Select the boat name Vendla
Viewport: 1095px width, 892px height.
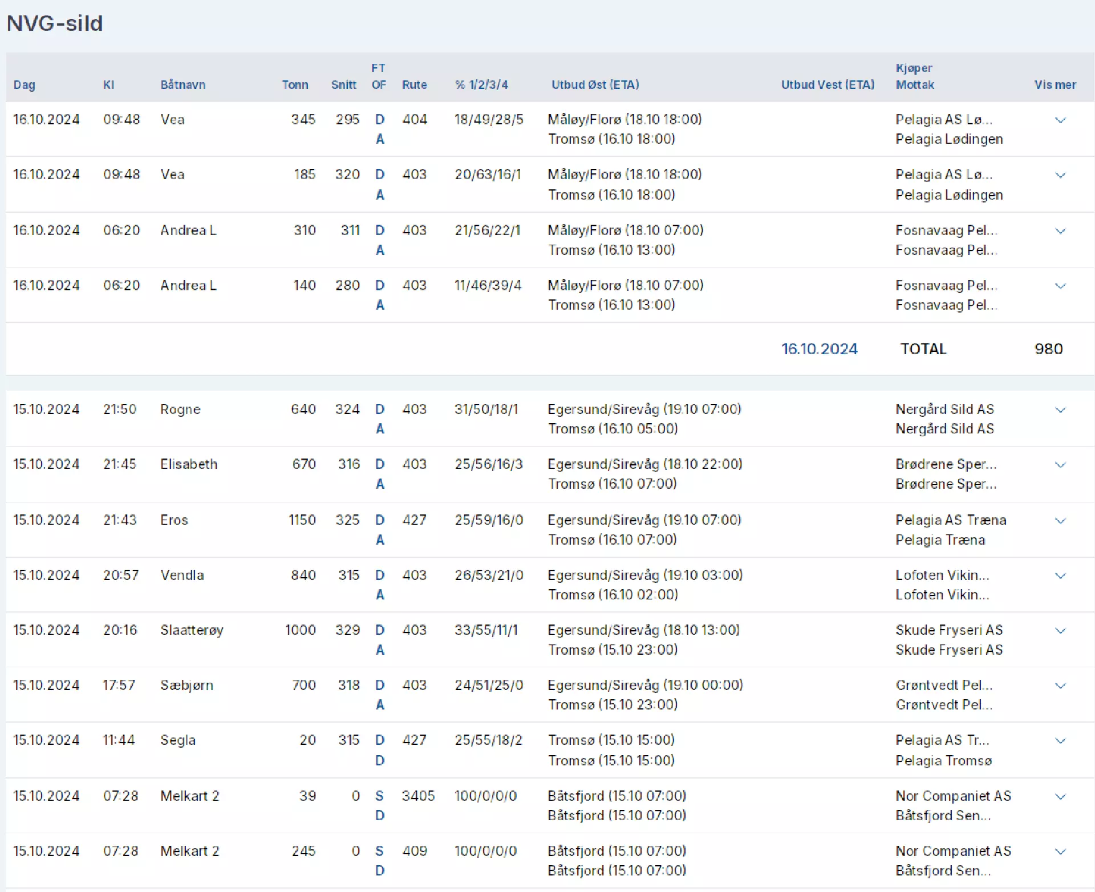pyautogui.click(x=182, y=575)
